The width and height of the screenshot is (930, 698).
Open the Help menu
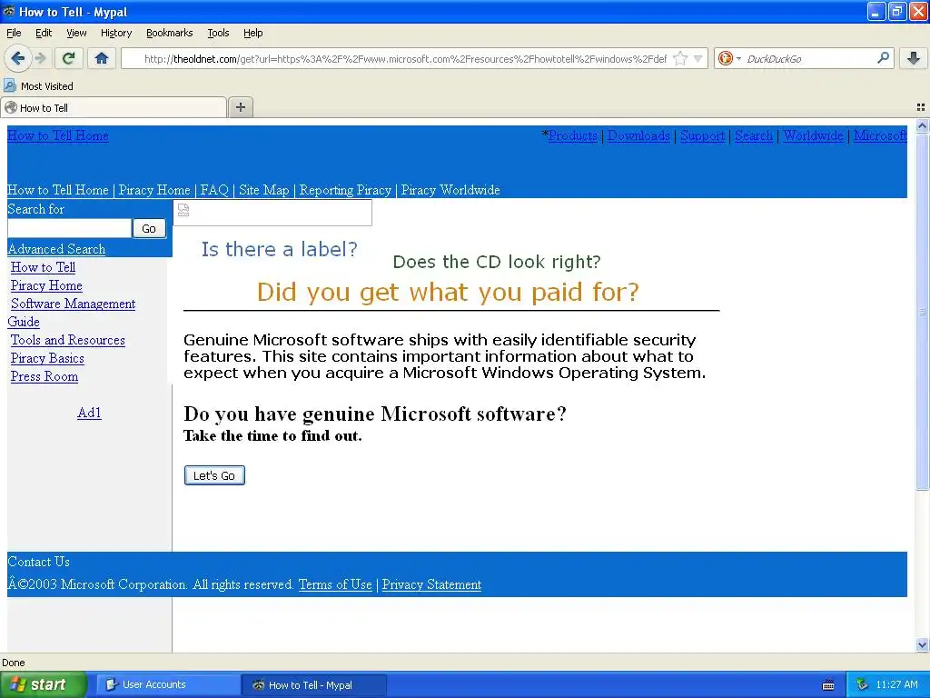click(x=253, y=33)
